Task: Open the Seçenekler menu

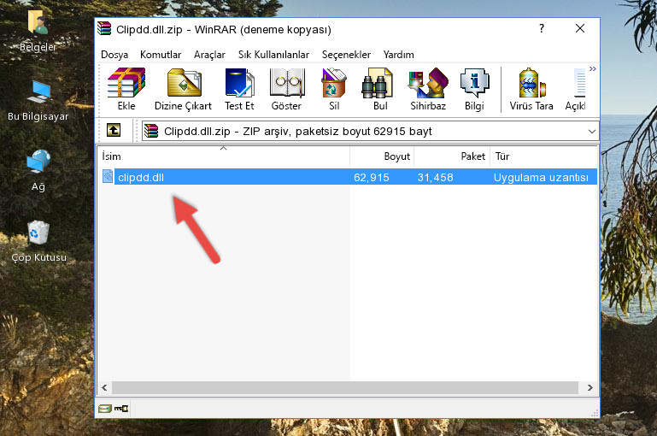Action: (346, 55)
